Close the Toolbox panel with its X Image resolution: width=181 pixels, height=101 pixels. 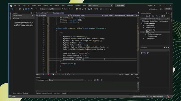click(x=34, y=13)
